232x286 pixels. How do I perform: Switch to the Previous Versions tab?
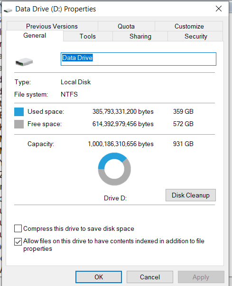pos(52,26)
